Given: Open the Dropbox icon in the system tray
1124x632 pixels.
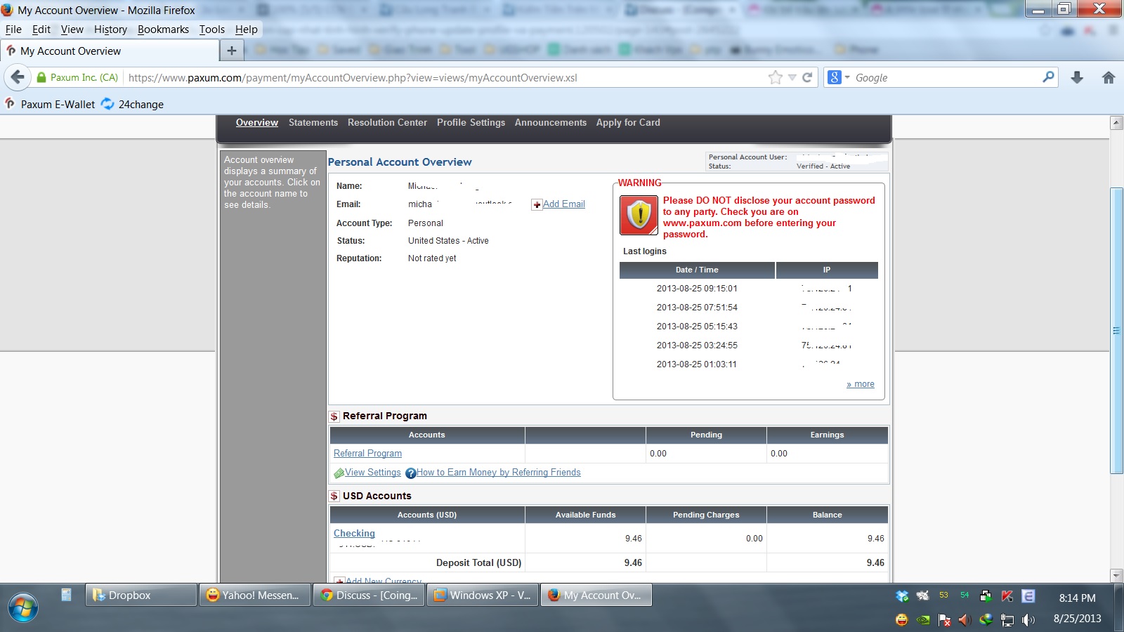Looking at the screenshot, I should tap(902, 596).
